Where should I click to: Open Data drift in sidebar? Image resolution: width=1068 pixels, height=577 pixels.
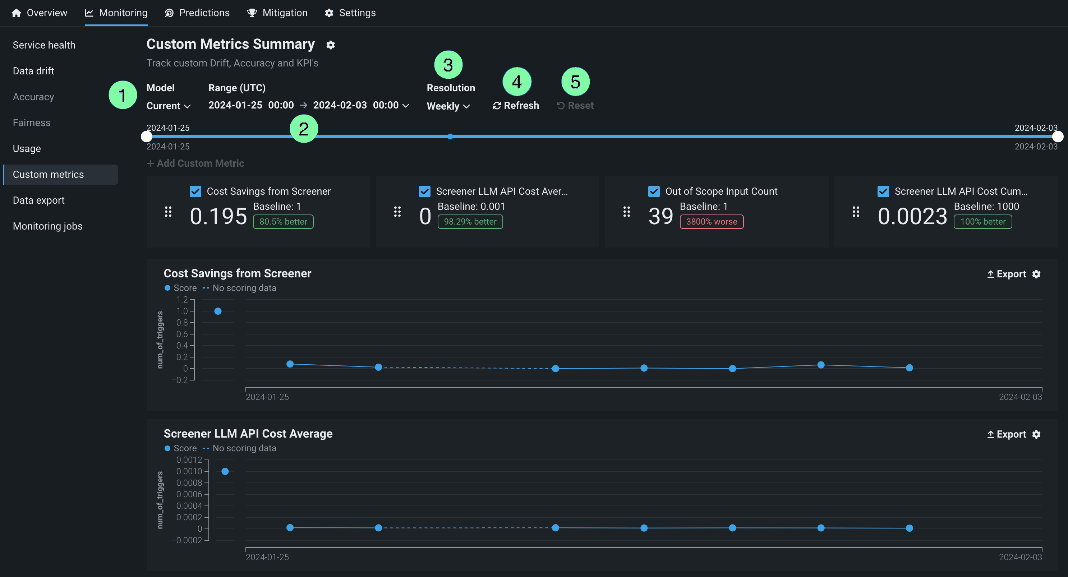pos(33,71)
